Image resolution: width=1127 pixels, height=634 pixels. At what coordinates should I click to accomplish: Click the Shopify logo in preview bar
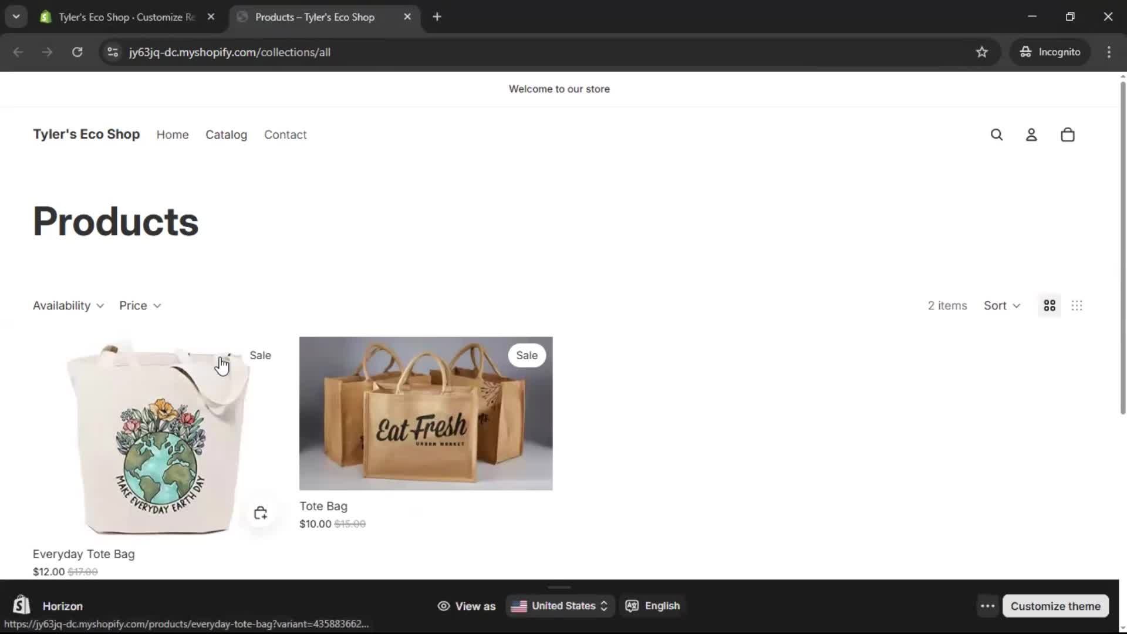tap(22, 605)
